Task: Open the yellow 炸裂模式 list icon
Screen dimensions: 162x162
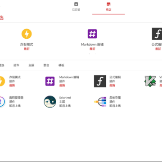Action: [x=2, y=81]
